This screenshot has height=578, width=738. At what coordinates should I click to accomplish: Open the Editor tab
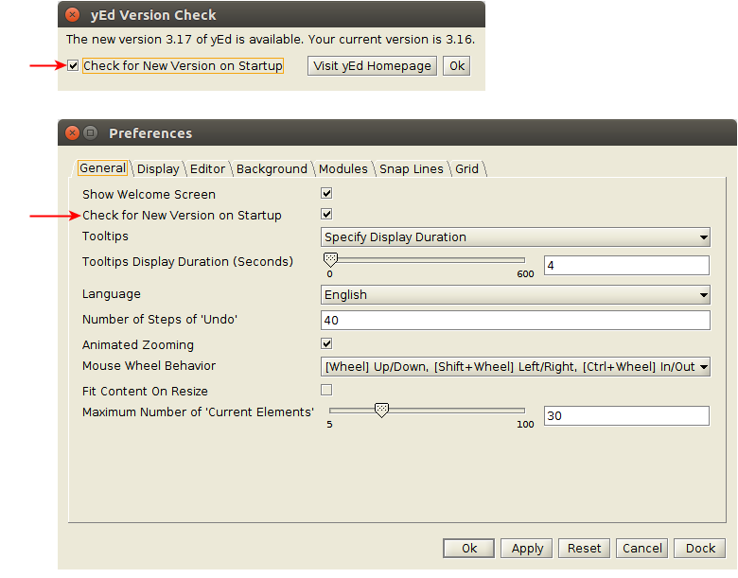point(207,169)
